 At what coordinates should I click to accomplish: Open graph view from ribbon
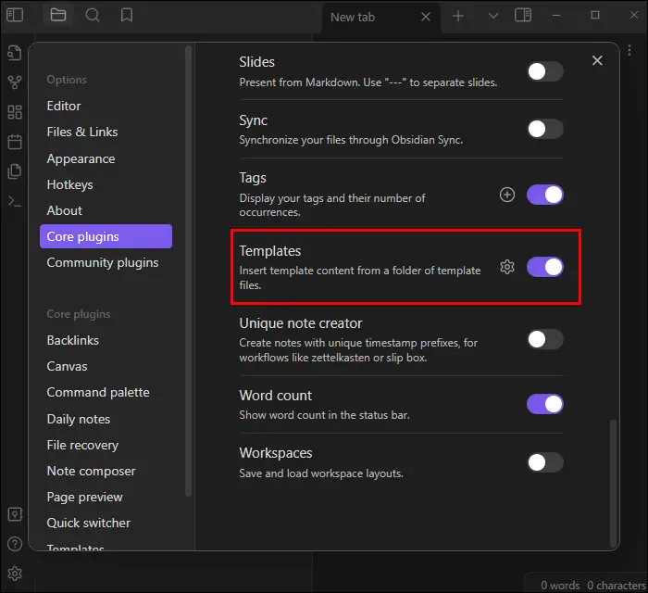(15, 82)
